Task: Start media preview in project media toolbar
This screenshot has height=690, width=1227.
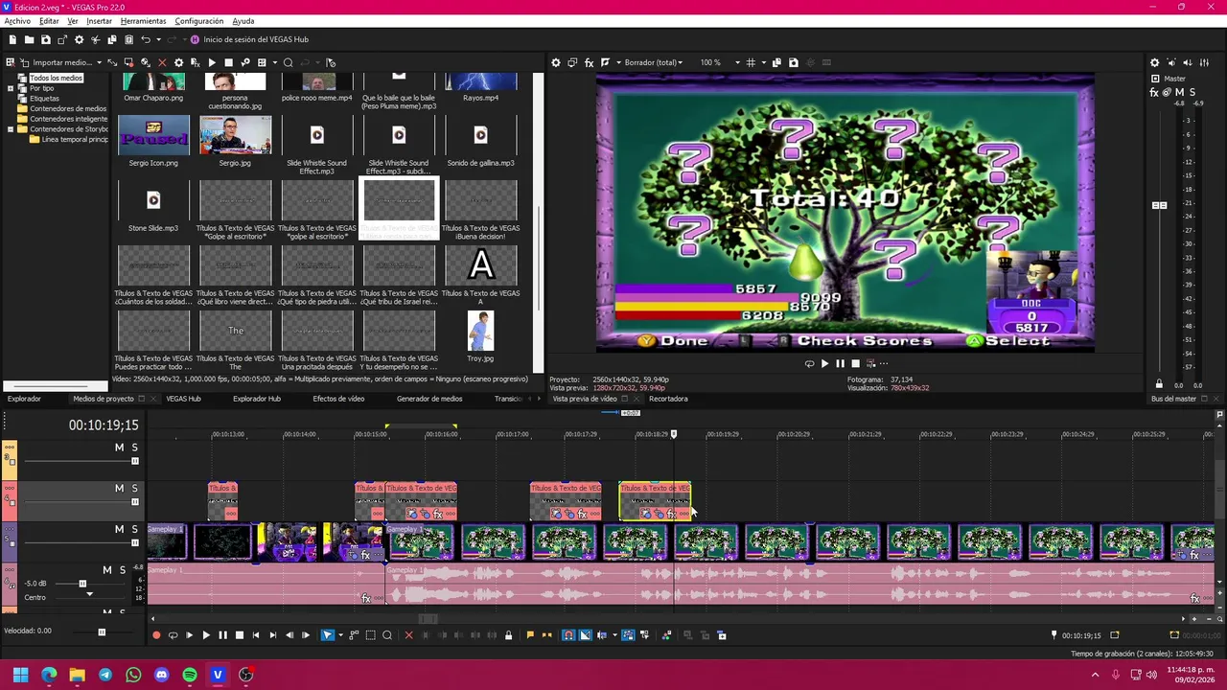Action: [212, 62]
